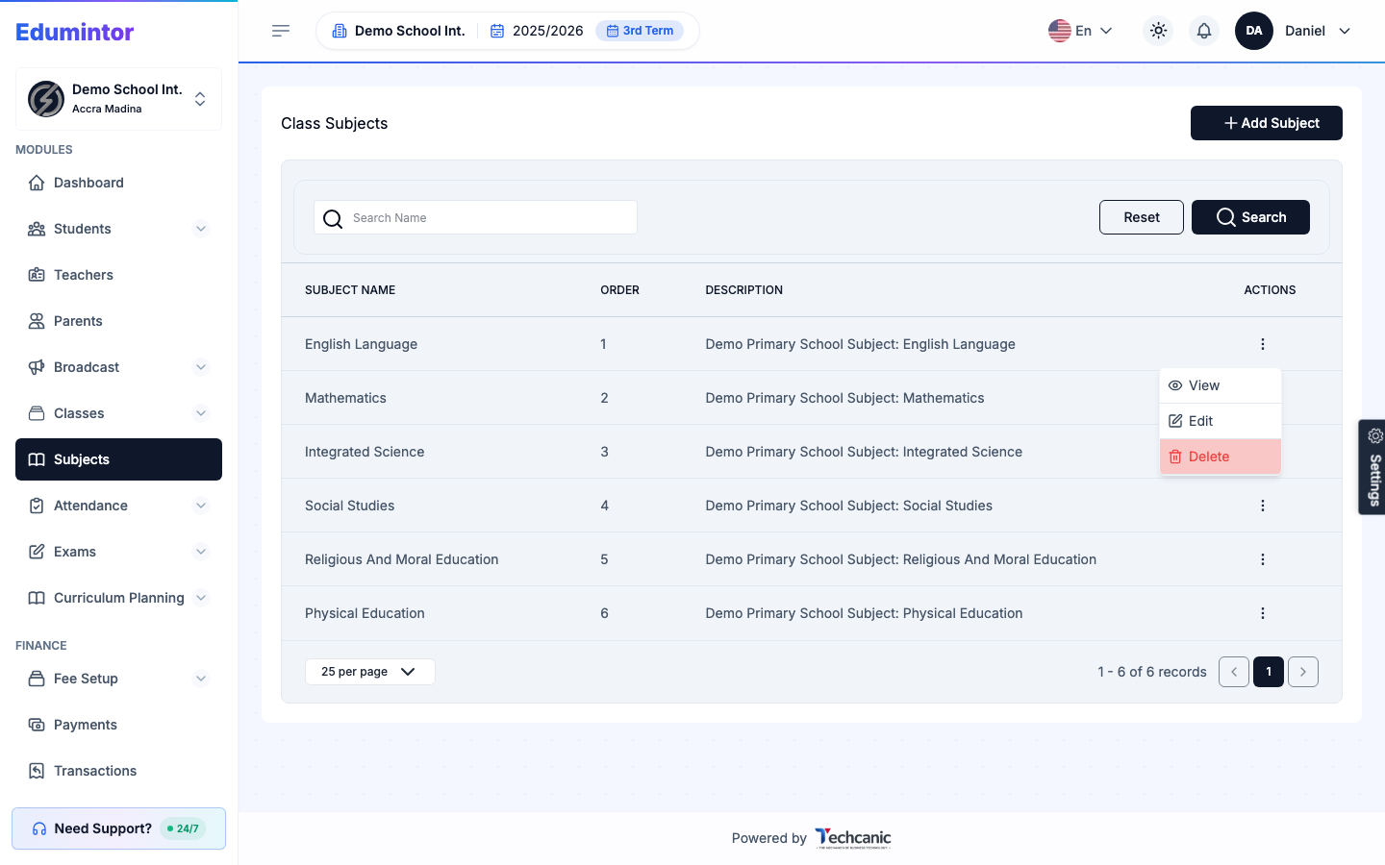Click the DA avatar circle
The height and width of the screenshot is (865, 1385).
tap(1254, 31)
